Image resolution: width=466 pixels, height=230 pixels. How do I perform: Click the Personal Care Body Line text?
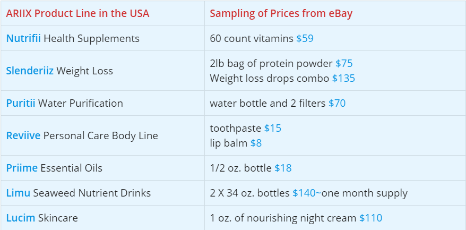101,135
